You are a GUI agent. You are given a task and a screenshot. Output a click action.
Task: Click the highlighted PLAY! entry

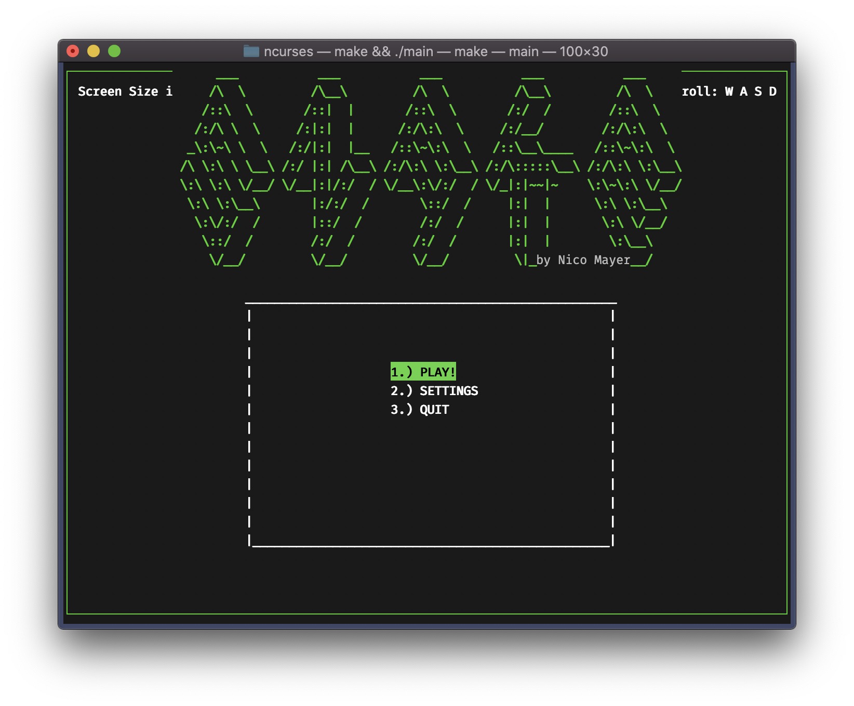423,371
